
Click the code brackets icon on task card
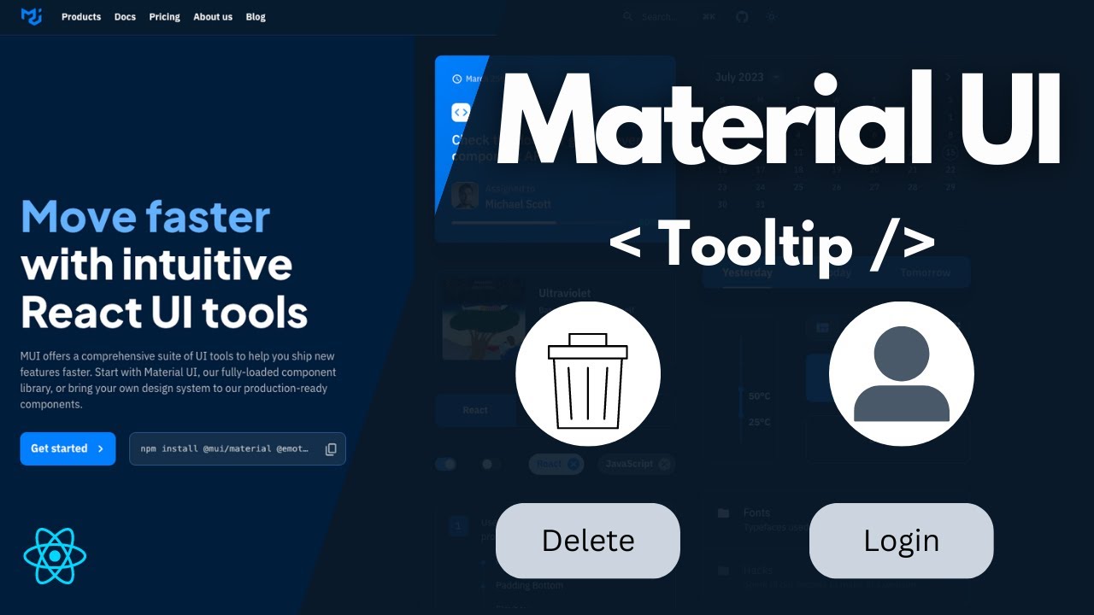(x=461, y=112)
